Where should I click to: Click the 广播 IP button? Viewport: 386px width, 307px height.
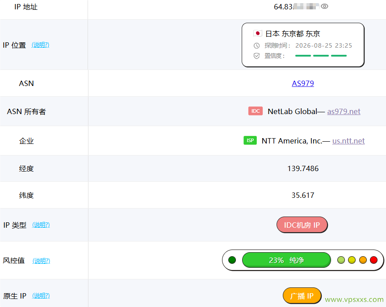tap(302, 296)
